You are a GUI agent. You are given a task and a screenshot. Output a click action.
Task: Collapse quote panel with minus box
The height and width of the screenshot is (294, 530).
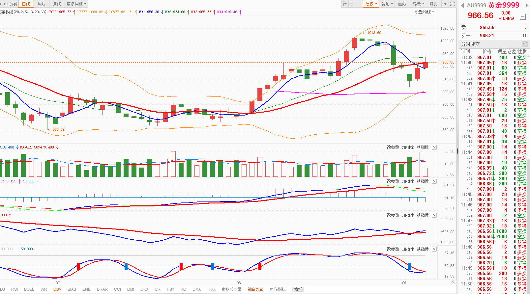pos(523,16)
